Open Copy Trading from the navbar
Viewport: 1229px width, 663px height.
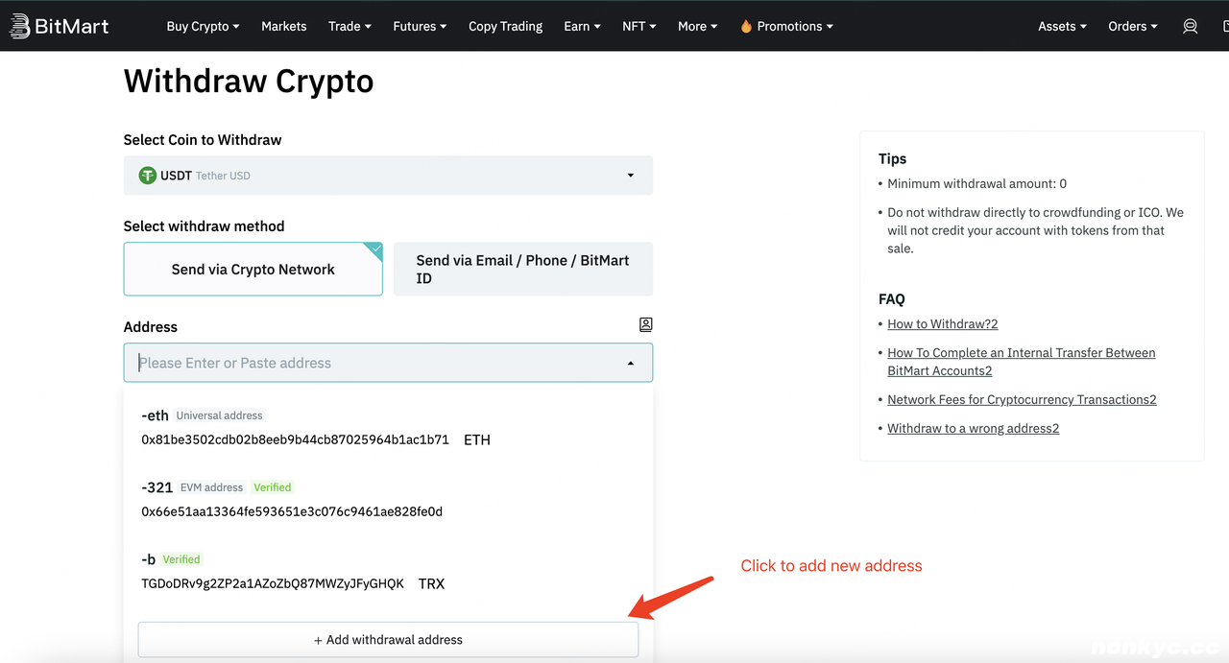click(505, 26)
